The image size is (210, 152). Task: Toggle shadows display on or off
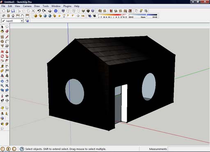coord(94,16)
